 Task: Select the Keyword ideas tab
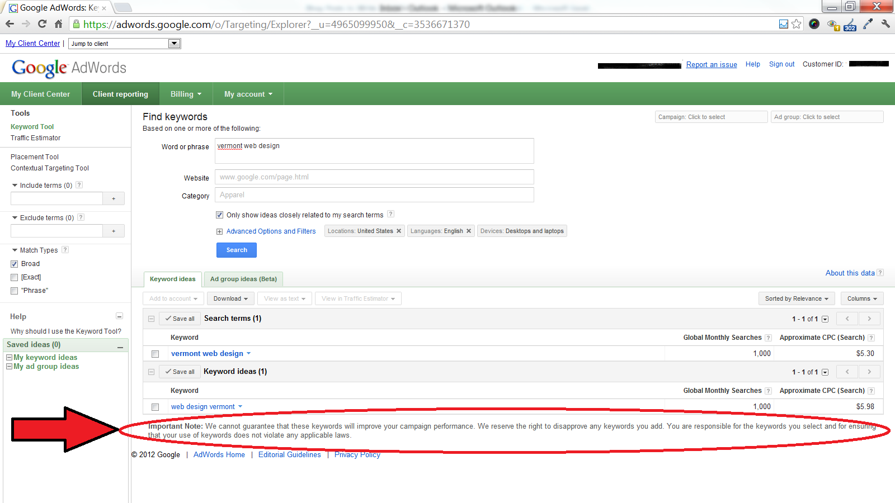tap(173, 279)
